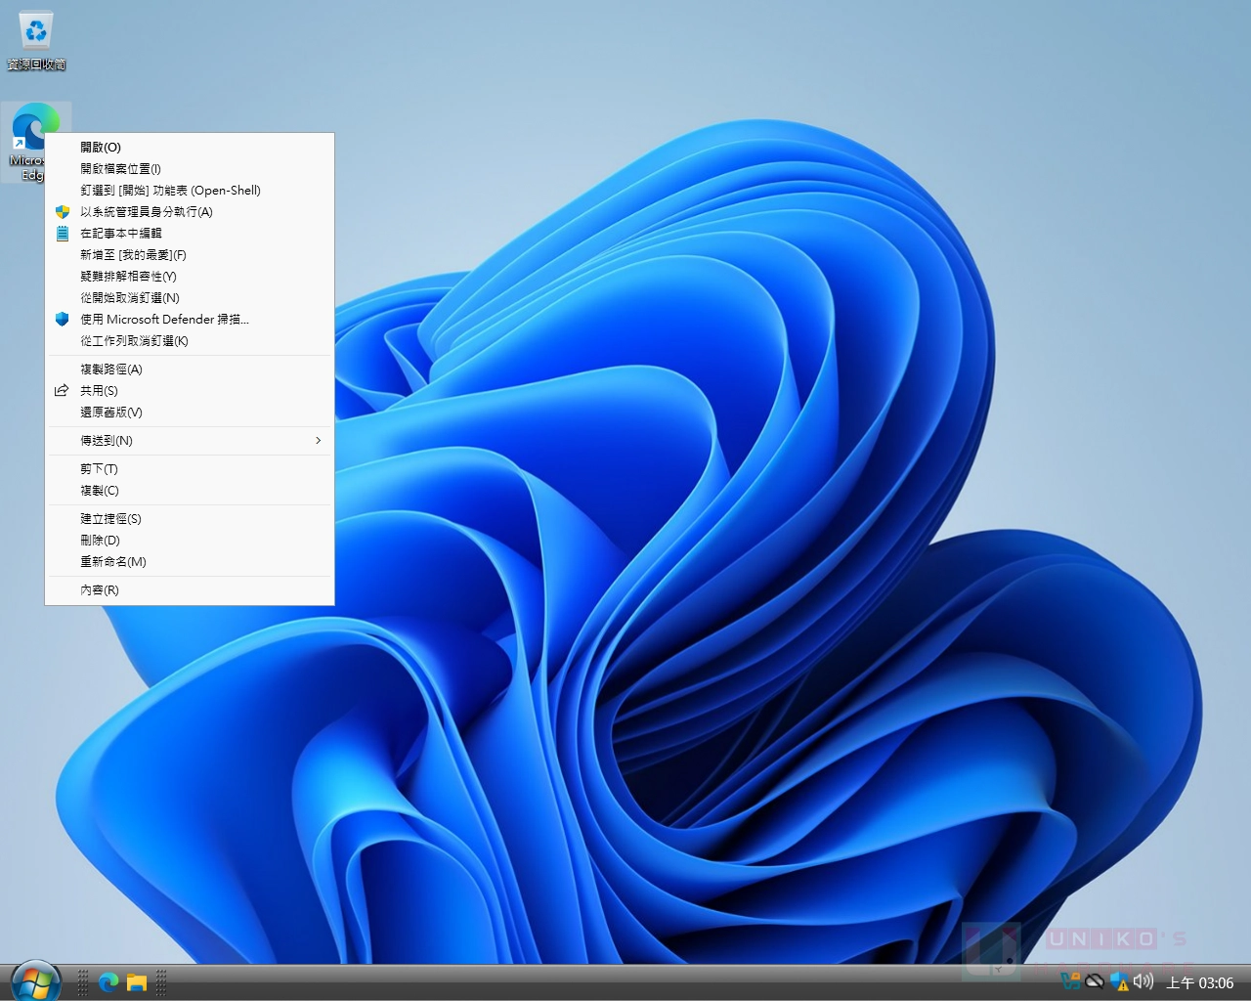Viewport: 1251px width, 1001px height.
Task: Open File Explorer from the taskbar
Action: [136, 981]
